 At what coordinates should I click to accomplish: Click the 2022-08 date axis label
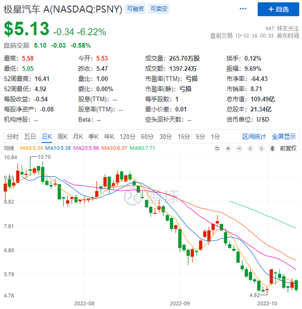tap(84, 303)
